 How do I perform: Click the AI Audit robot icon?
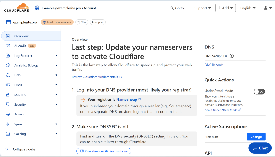[8, 46]
